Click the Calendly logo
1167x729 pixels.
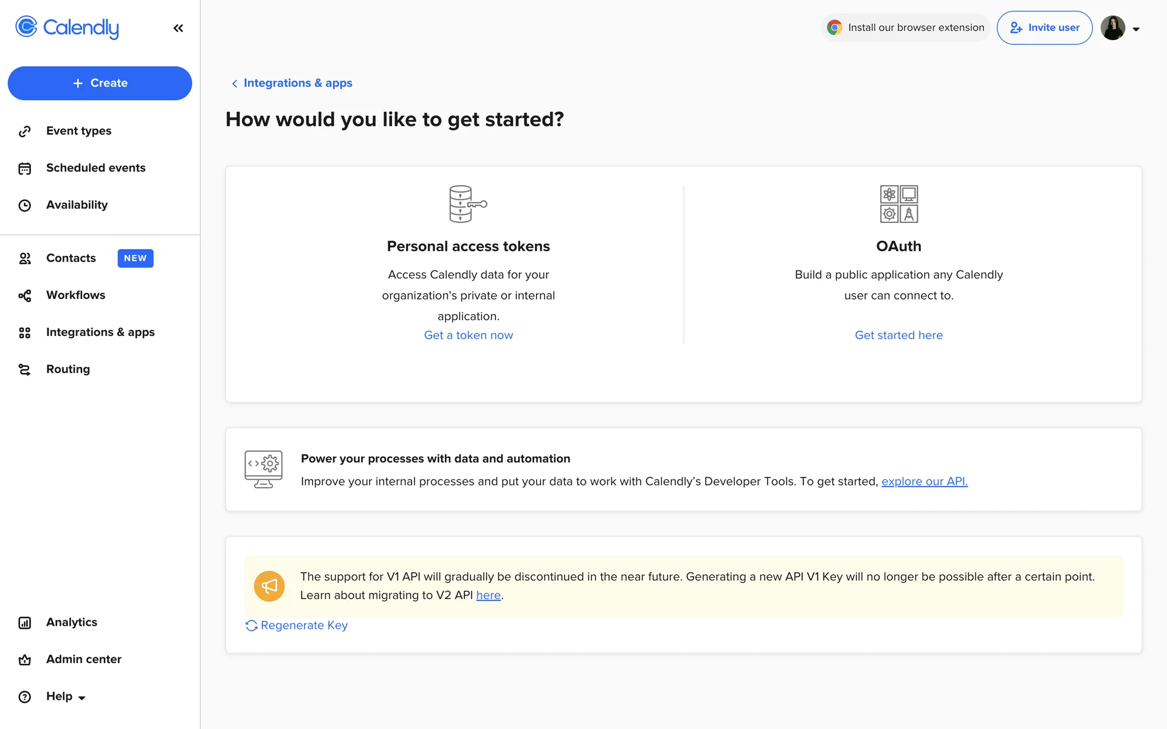67,27
